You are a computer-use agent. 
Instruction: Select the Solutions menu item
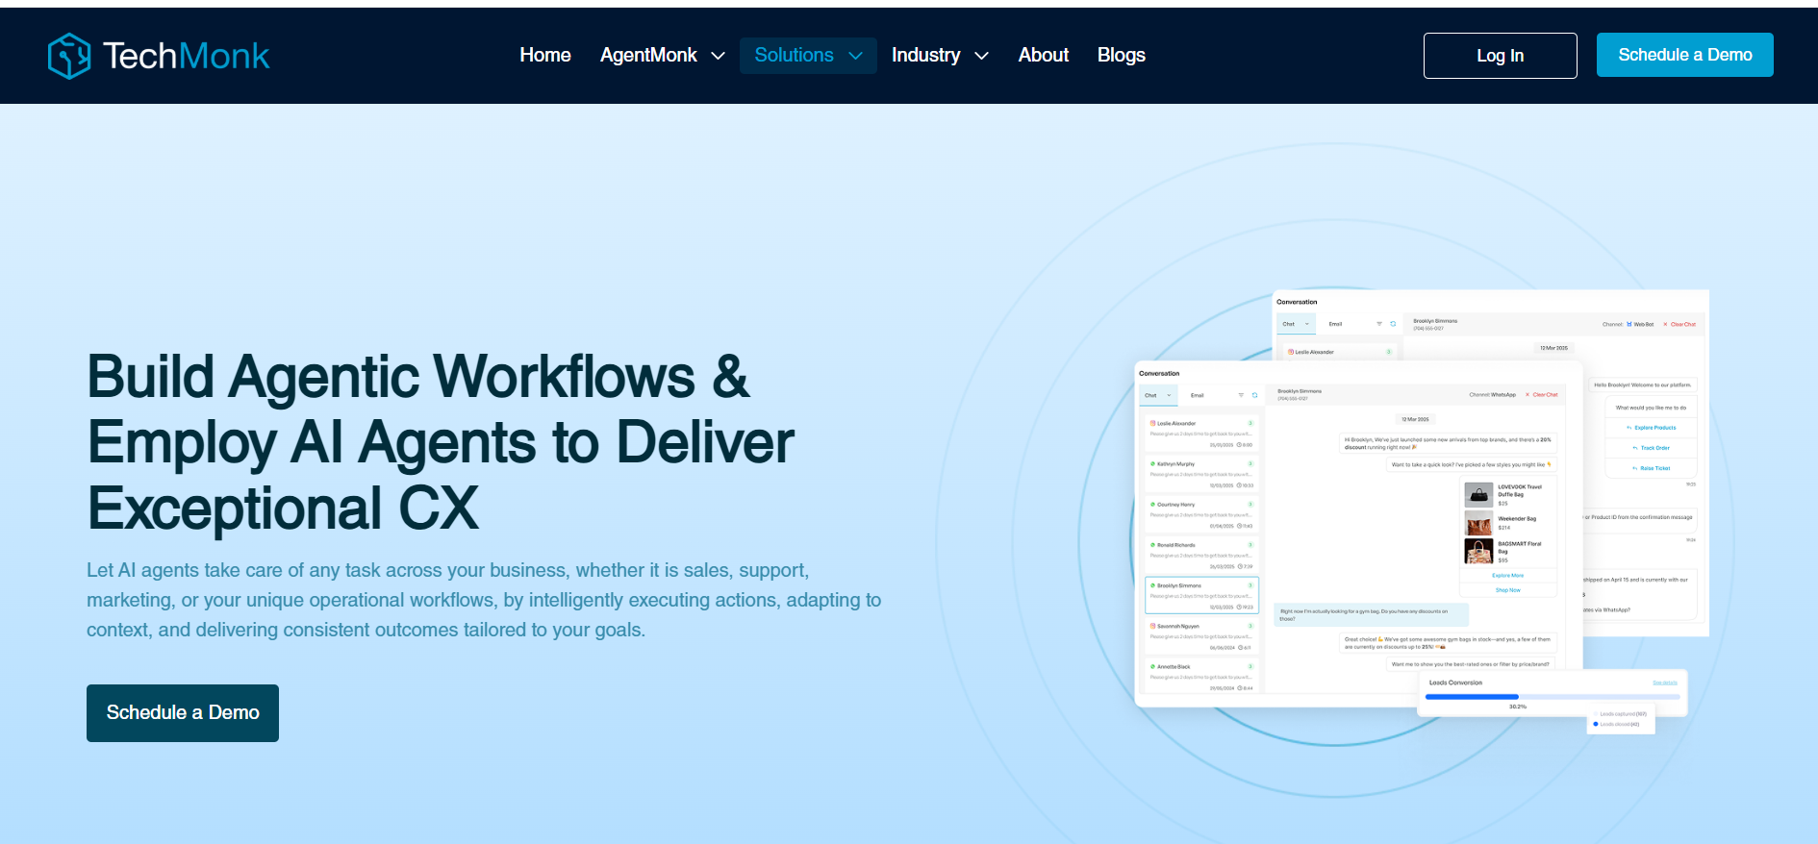(794, 55)
